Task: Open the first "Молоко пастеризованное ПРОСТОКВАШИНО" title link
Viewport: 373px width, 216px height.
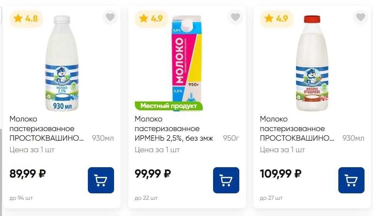Action: coord(46,129)
